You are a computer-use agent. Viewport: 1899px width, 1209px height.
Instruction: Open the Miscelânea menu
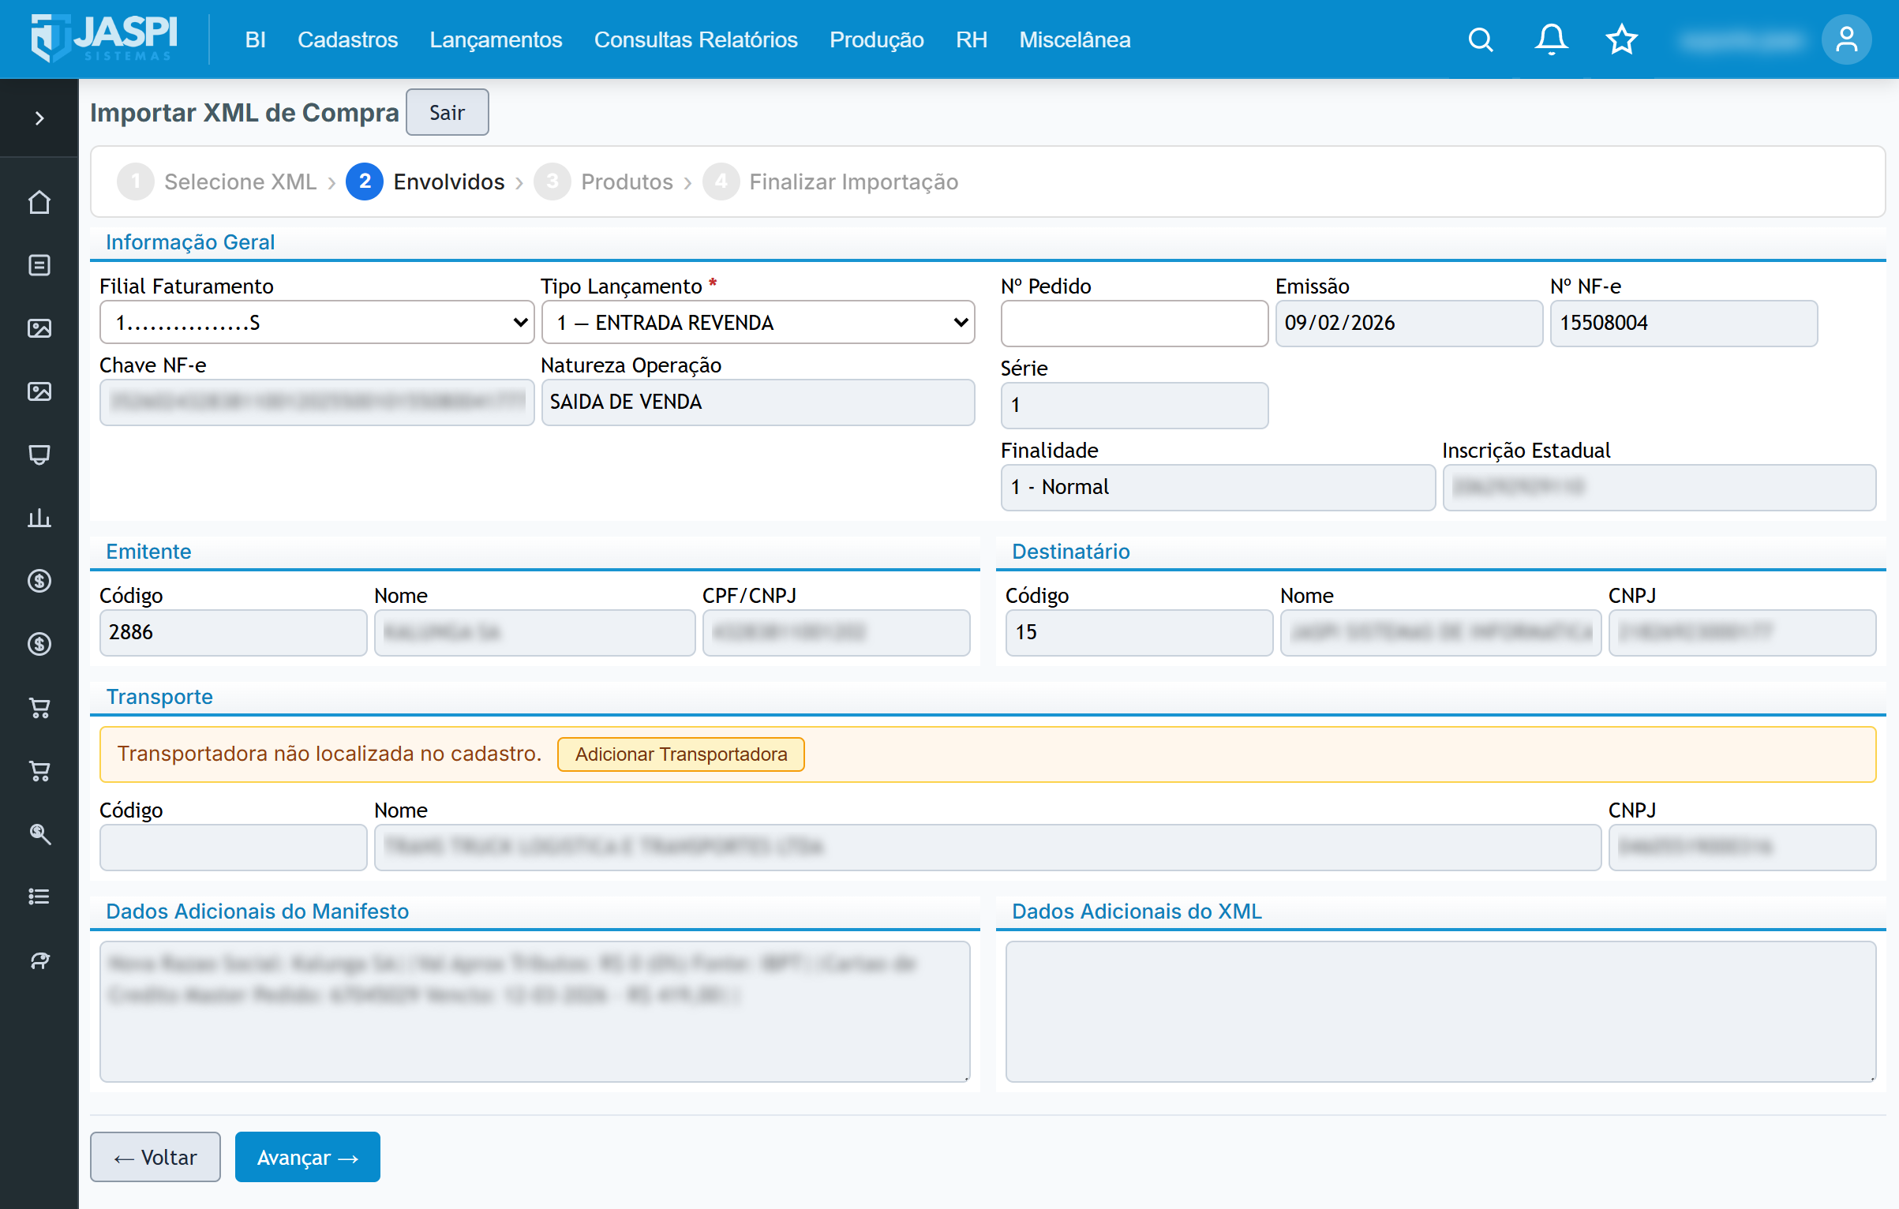[1074, 39]
